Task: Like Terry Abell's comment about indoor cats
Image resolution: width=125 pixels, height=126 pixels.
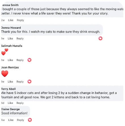Action: tap(10, 103)
